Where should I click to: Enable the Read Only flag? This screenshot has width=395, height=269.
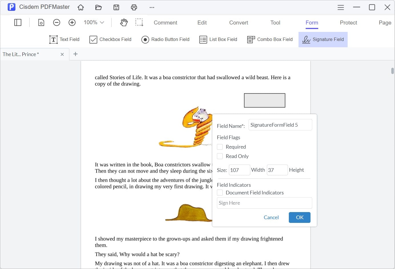click(220, 156)
